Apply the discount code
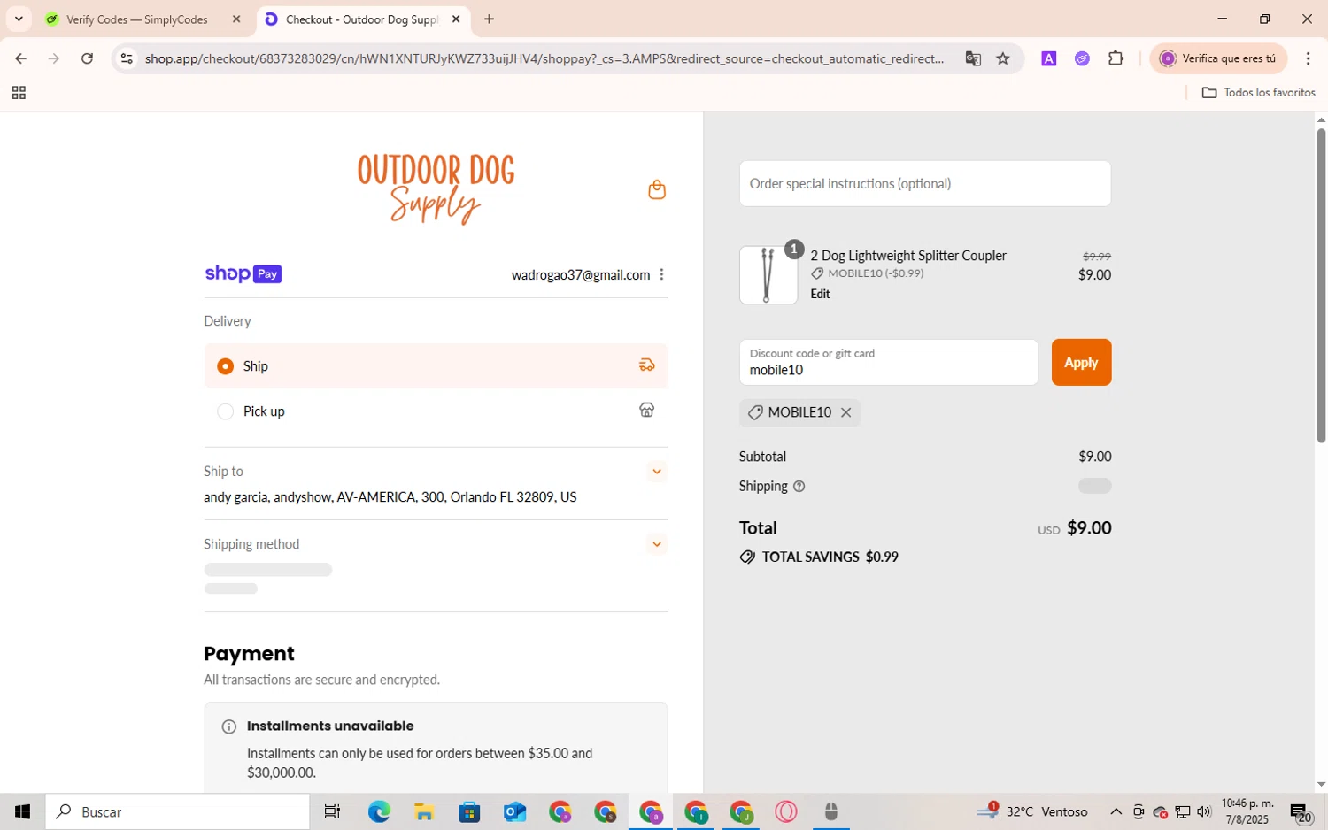1328x830 pixels. click(1081, 362)
